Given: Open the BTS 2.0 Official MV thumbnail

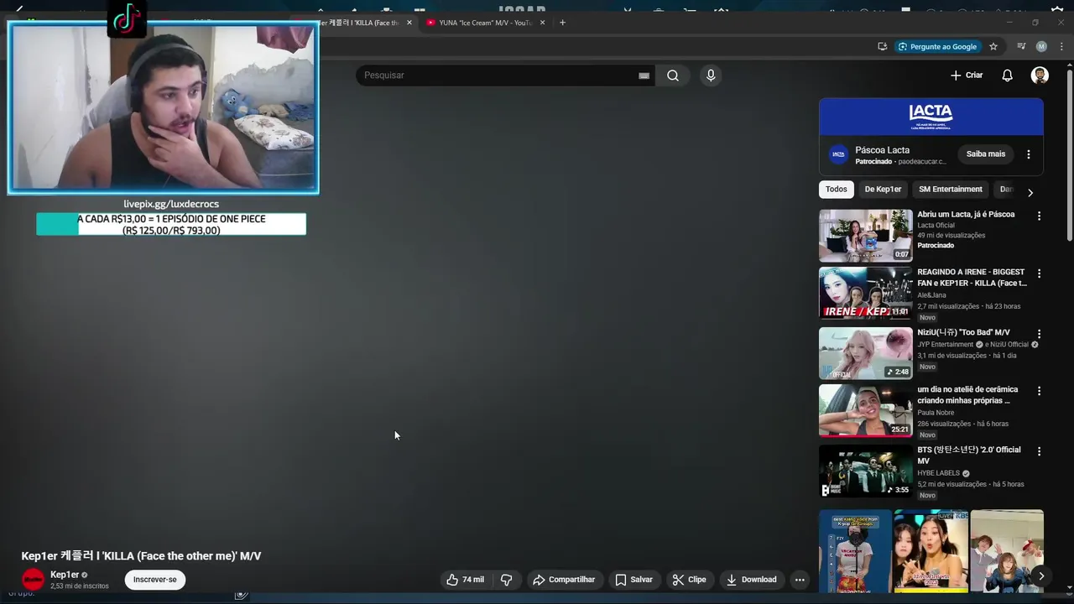Looking at the screenshot, I should [x=865, y=471].
